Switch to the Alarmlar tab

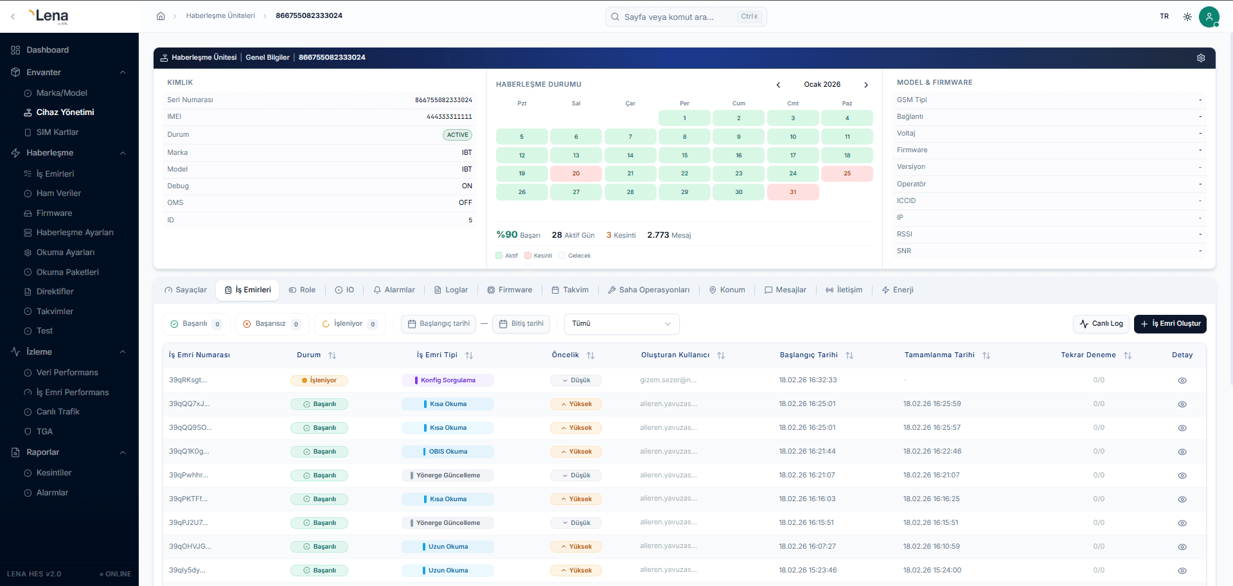[394, 290]
